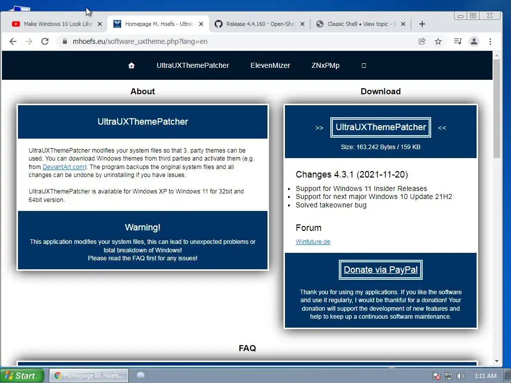Click the About heading
The width and height of the screenshot is (511, 383).
(142, 91)
